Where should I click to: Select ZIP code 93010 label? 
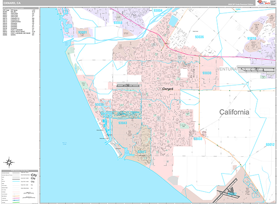pyautogui.click(x=265, y=38)
